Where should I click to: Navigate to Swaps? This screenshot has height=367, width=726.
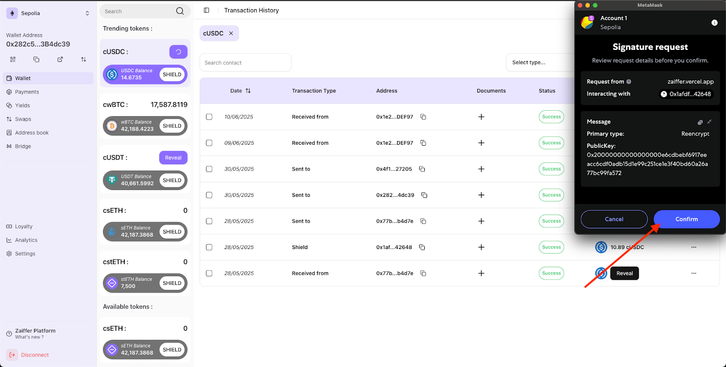[x=48, y=119]
